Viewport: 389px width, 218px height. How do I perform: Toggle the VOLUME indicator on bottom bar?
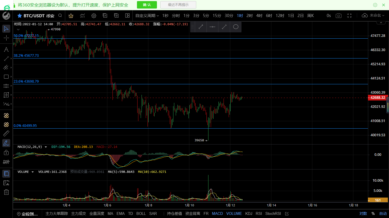234,213
